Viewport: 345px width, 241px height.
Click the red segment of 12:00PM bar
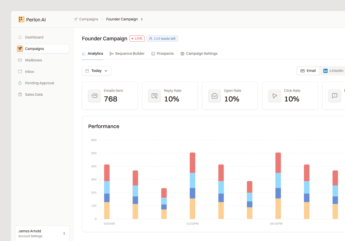[x=193, y=163]
